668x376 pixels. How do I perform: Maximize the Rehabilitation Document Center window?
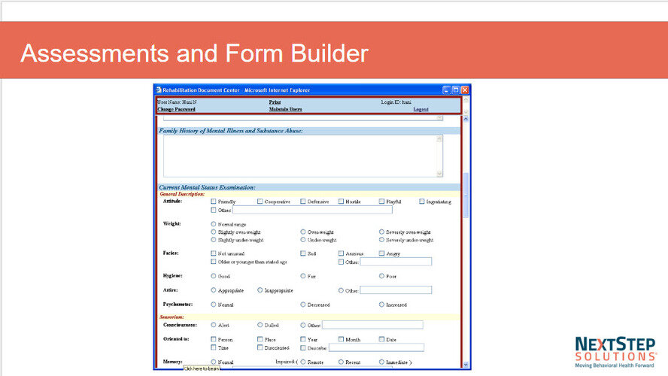(x=456, y=90)
